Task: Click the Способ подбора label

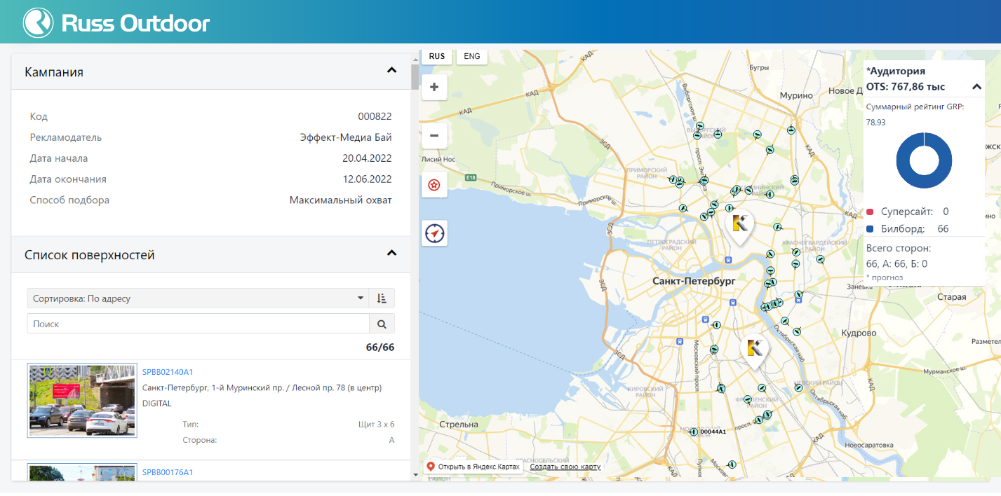Action: tap(69, 200)
